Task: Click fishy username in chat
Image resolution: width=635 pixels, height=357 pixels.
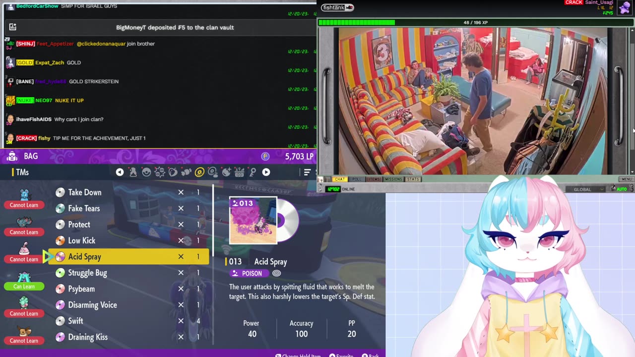Action: coord(44,138)
